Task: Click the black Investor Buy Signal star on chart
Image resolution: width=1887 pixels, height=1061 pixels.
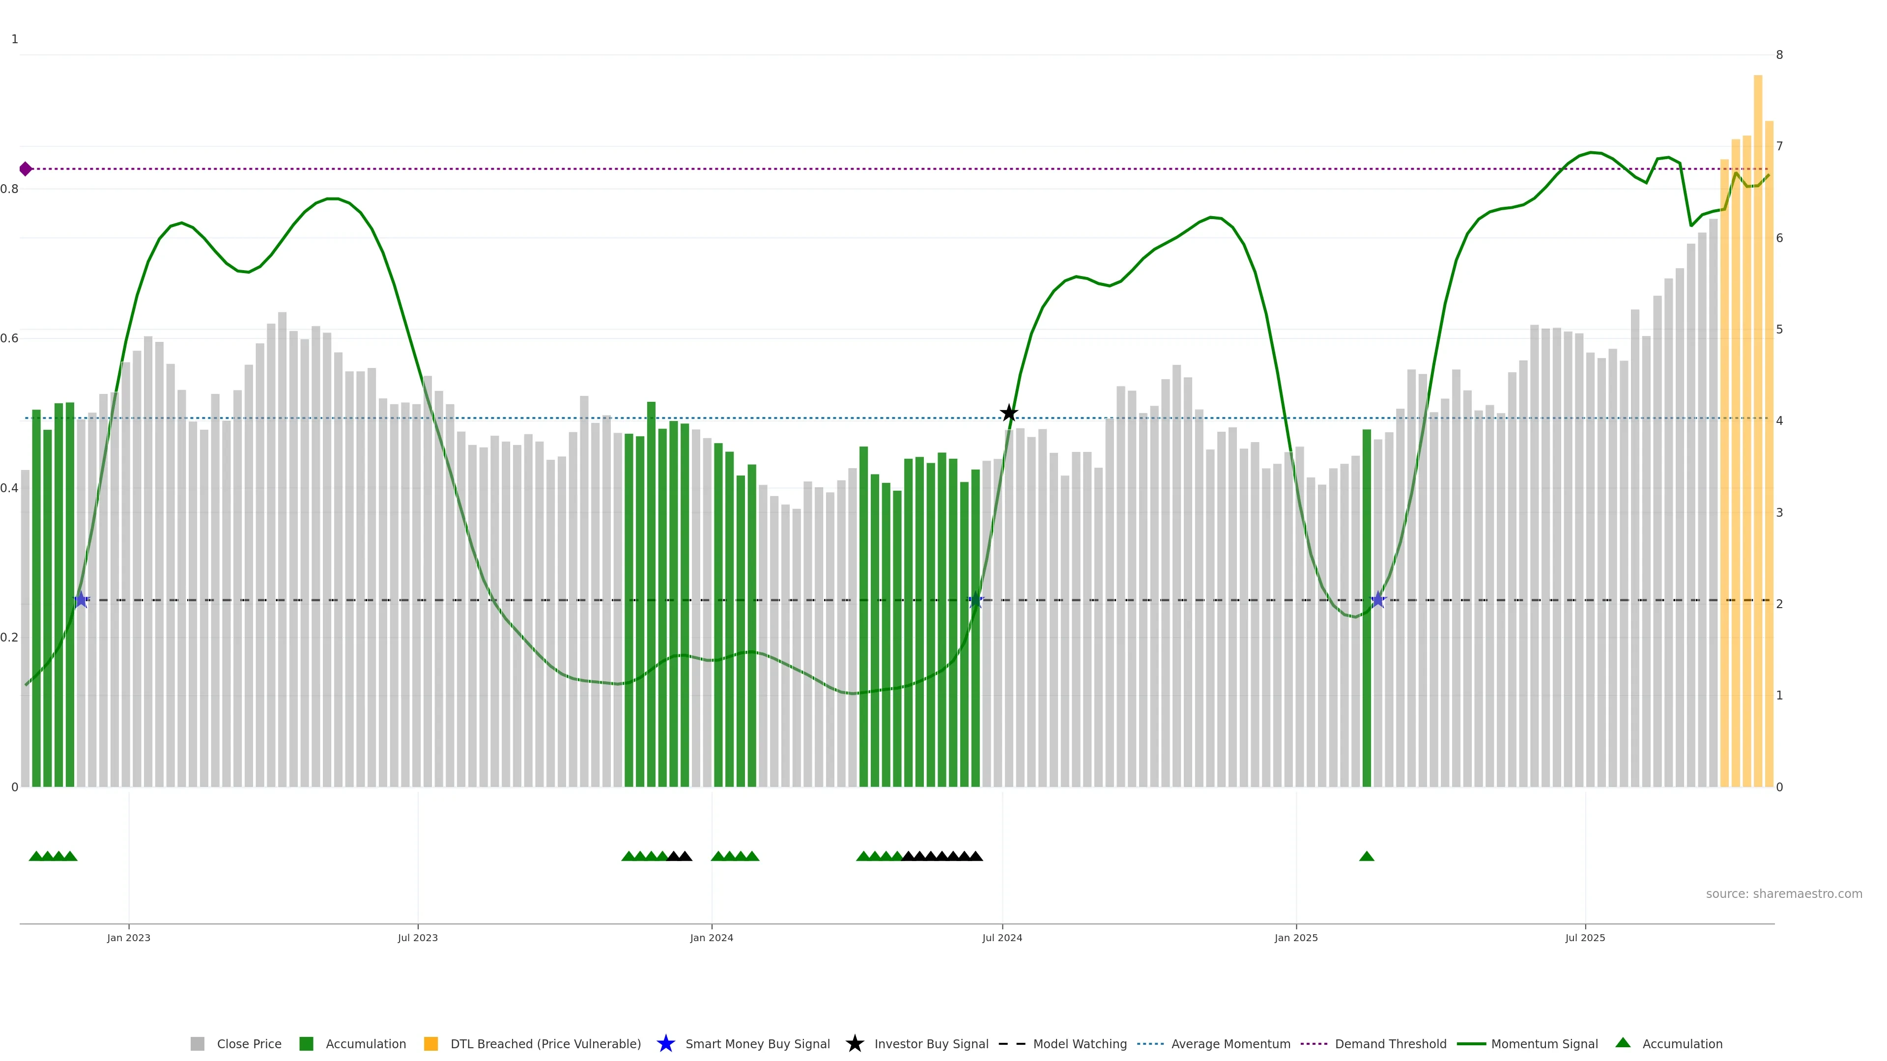Action: point(1009,413)
